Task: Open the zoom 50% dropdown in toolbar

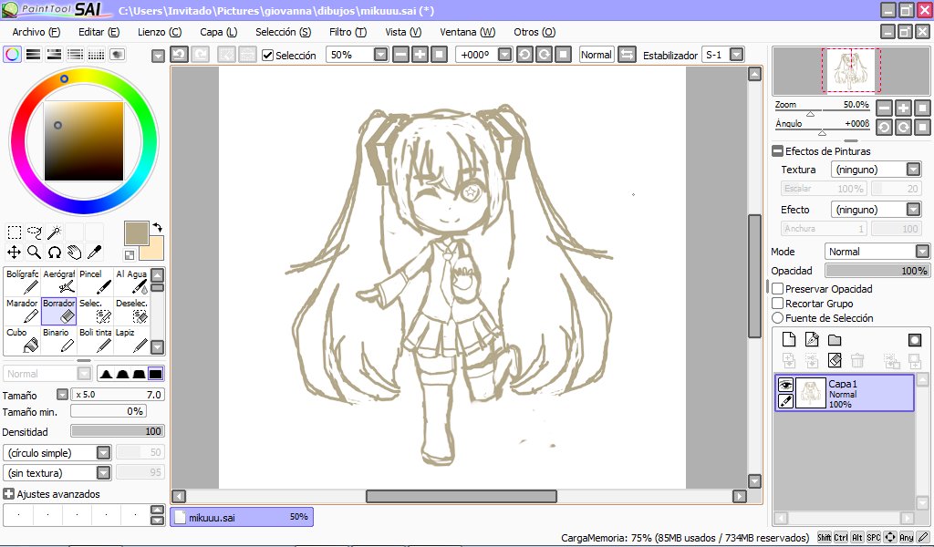Action: click(380, 55)
